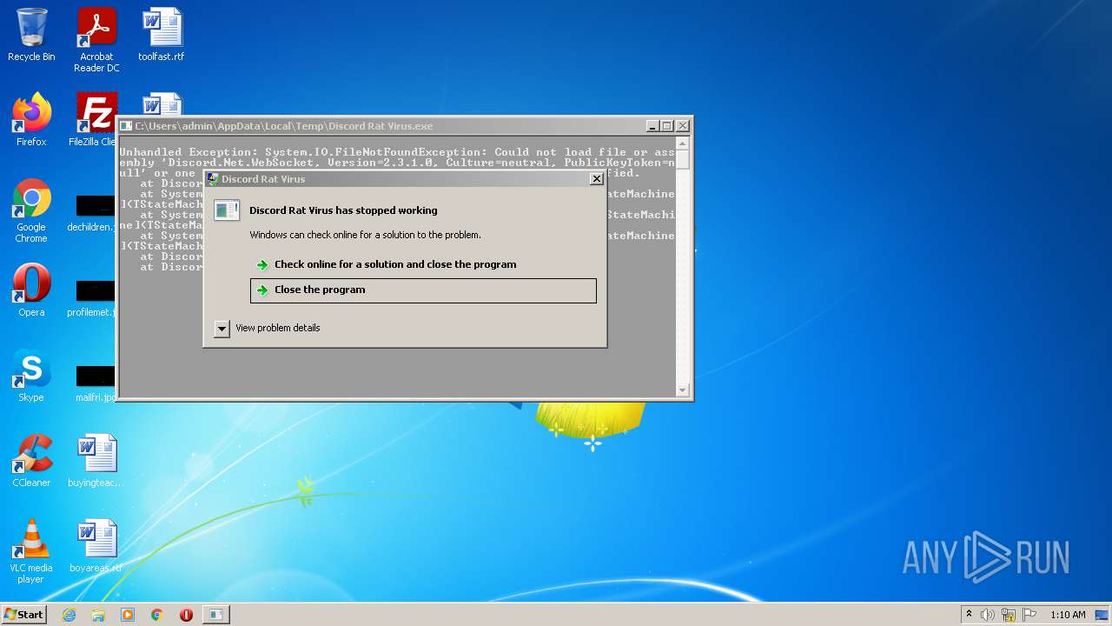Maximize the Discord Rat Virus.exe console

667,126
